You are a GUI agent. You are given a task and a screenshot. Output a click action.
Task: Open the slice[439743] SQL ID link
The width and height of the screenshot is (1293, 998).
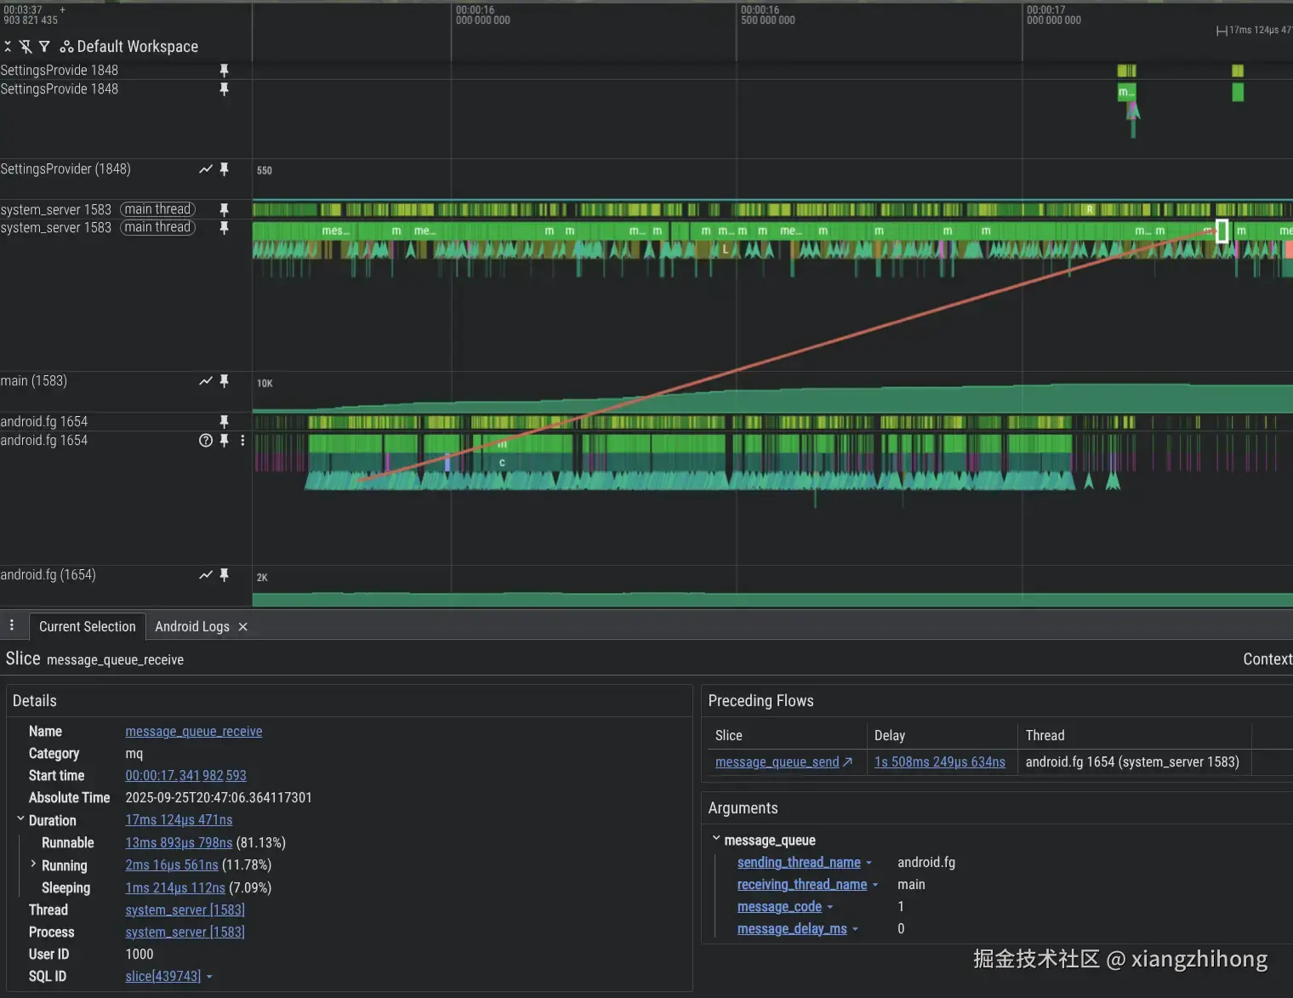coord(163,977)
